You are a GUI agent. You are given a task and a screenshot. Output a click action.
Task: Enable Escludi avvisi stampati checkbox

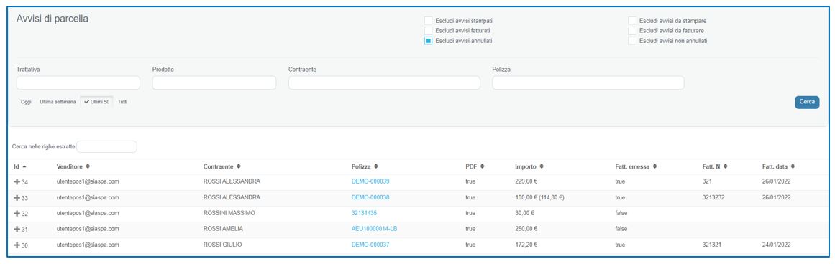click(428, 21)
